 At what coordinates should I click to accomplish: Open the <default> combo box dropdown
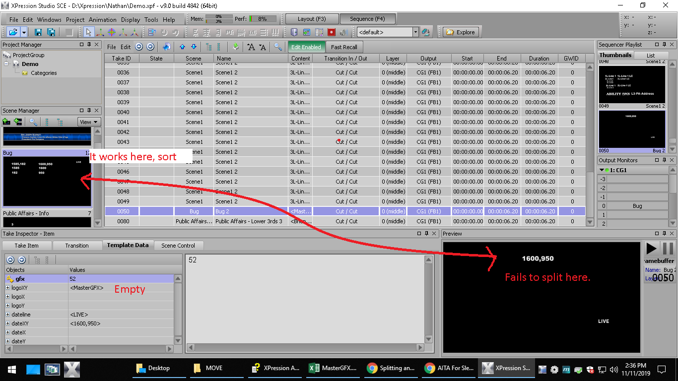click(415, 32)
